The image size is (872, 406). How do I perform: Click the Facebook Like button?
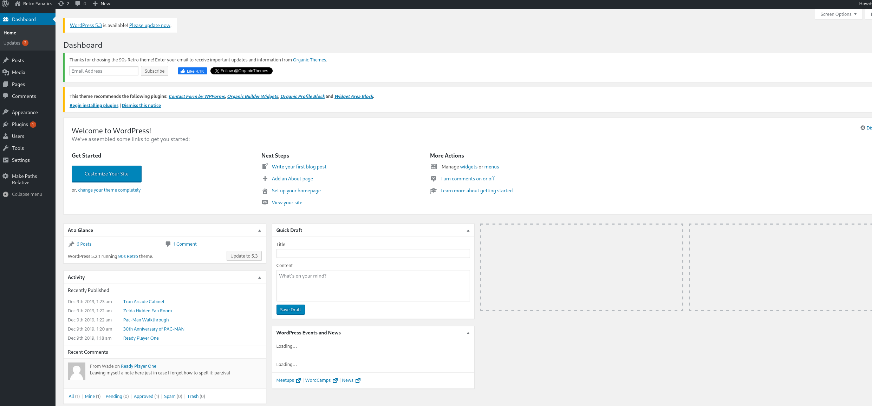point(192,71)
